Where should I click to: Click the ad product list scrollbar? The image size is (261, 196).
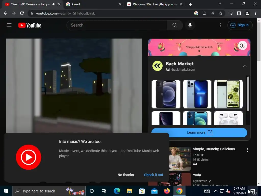point(248,94)
